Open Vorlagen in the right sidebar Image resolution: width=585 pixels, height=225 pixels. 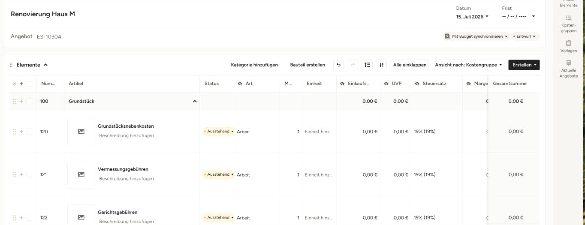(x=569, y=46)
